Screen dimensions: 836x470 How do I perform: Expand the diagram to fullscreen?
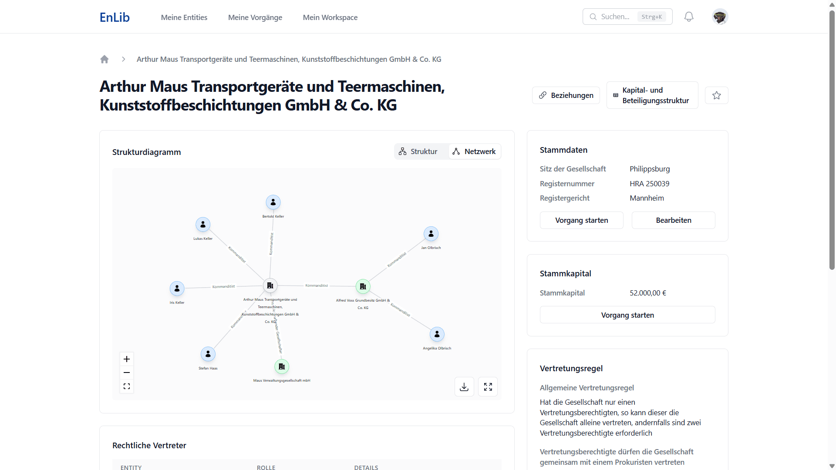488,386
